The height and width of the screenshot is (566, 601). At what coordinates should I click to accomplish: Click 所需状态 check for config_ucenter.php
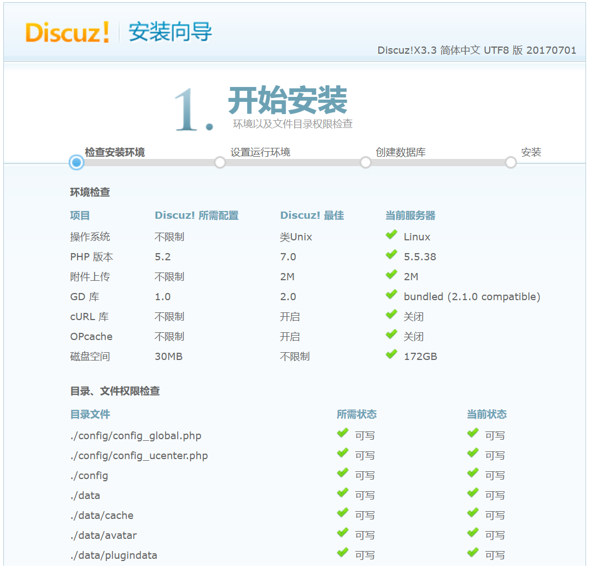343,453
